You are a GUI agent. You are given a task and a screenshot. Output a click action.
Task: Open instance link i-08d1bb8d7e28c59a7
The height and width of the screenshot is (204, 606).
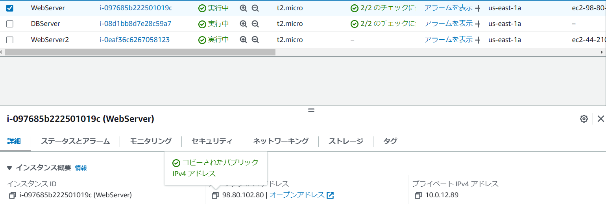135,24
